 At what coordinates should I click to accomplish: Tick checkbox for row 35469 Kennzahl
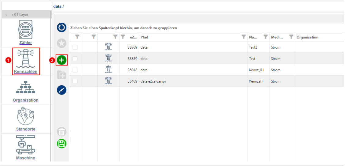point(75,81)
